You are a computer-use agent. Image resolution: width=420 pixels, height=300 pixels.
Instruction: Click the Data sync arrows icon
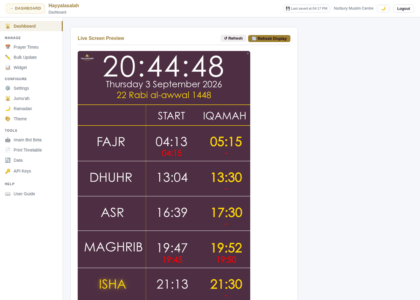8,160
